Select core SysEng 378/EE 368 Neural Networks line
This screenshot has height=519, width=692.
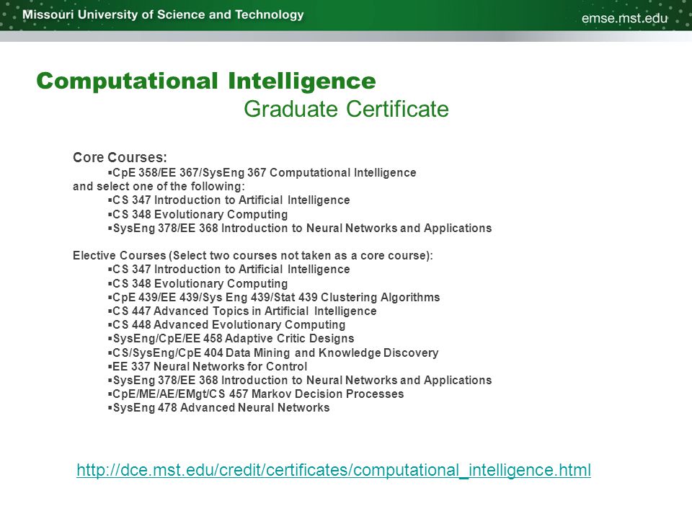pos(300,229)
